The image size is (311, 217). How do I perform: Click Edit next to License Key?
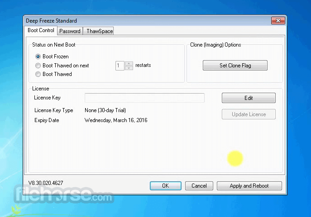249,98
